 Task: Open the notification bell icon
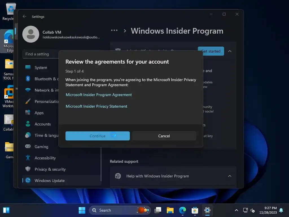281,210
